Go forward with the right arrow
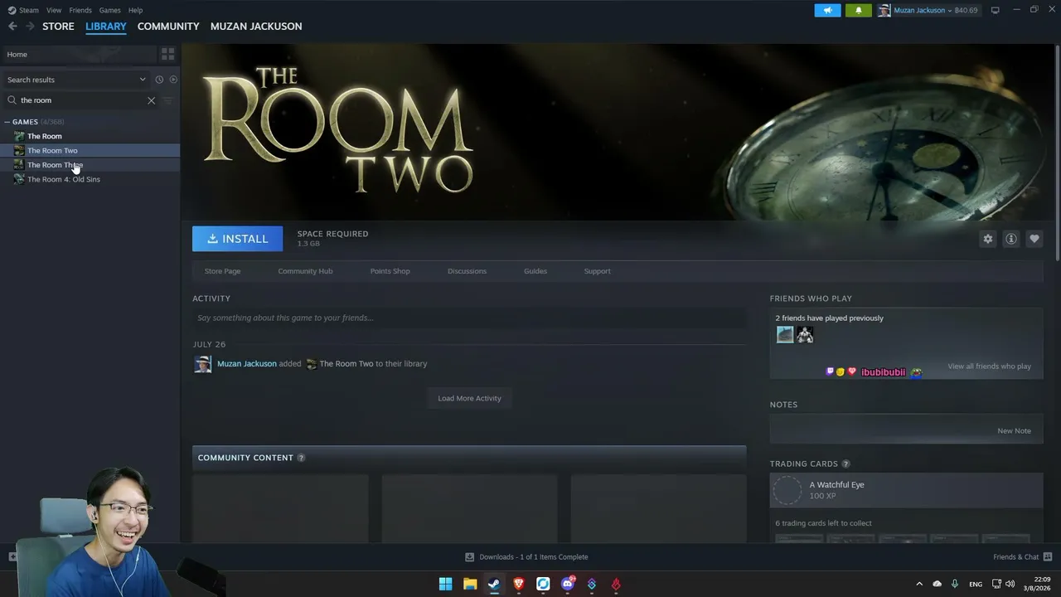The image size is (1061, 597). (31, 27)
